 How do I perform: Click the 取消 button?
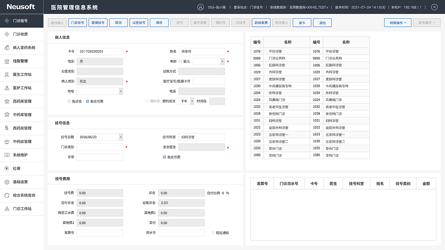(x=118, y=23)
